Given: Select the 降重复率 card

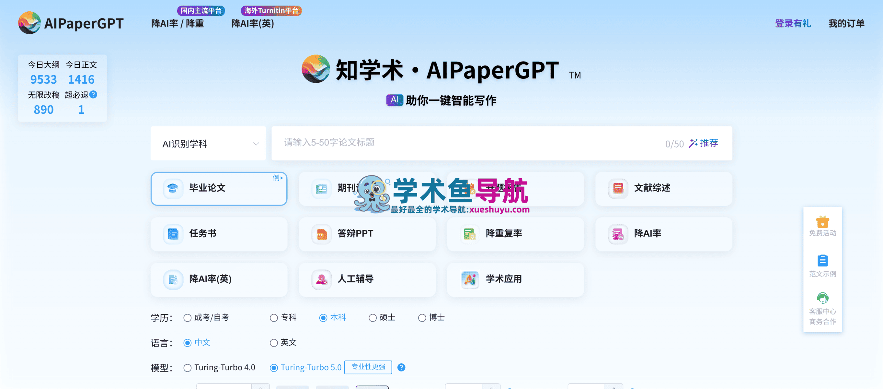Looking at the screenshot, I should click(515, 234).
